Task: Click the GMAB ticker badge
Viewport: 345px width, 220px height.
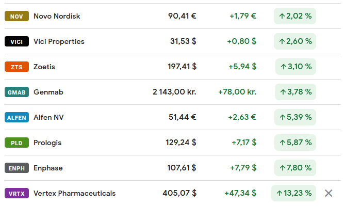Action: [17, 92]
